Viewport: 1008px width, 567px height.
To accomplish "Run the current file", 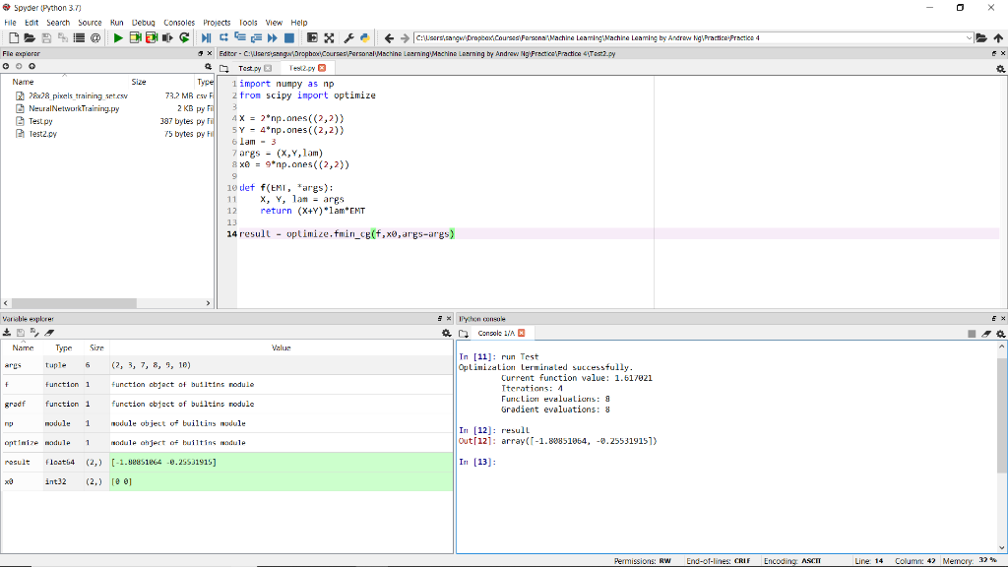I will [117, 39].
